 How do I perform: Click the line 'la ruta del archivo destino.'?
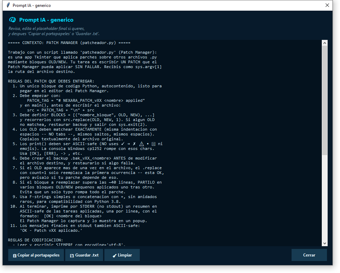tap(42, 72)
